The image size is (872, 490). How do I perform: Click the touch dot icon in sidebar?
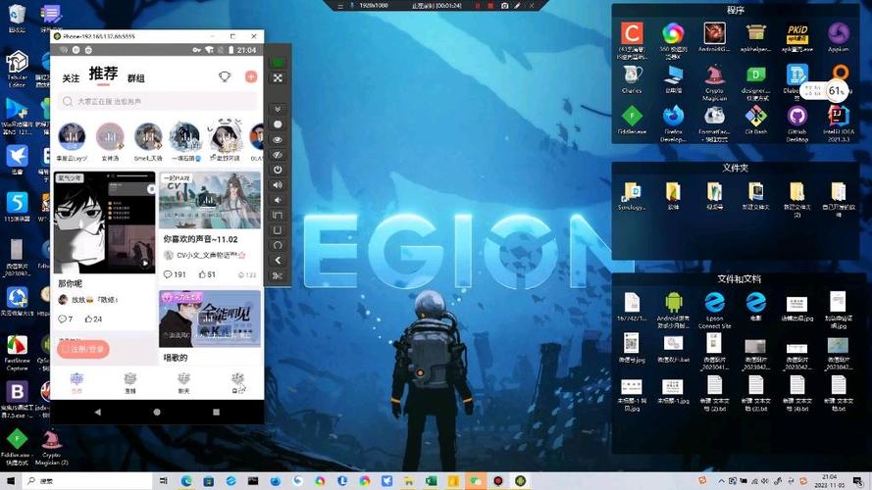click(278, 124)
